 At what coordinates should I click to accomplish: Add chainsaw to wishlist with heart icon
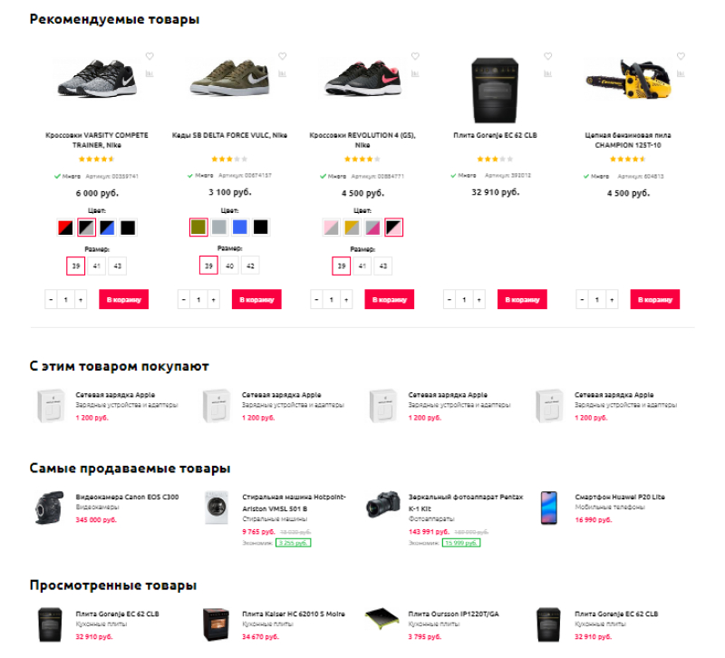[681, 56]
